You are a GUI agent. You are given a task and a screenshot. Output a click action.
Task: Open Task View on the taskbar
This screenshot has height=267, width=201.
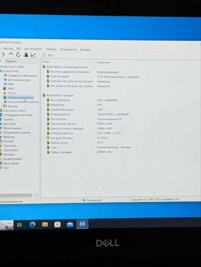[x=19, y=225]
